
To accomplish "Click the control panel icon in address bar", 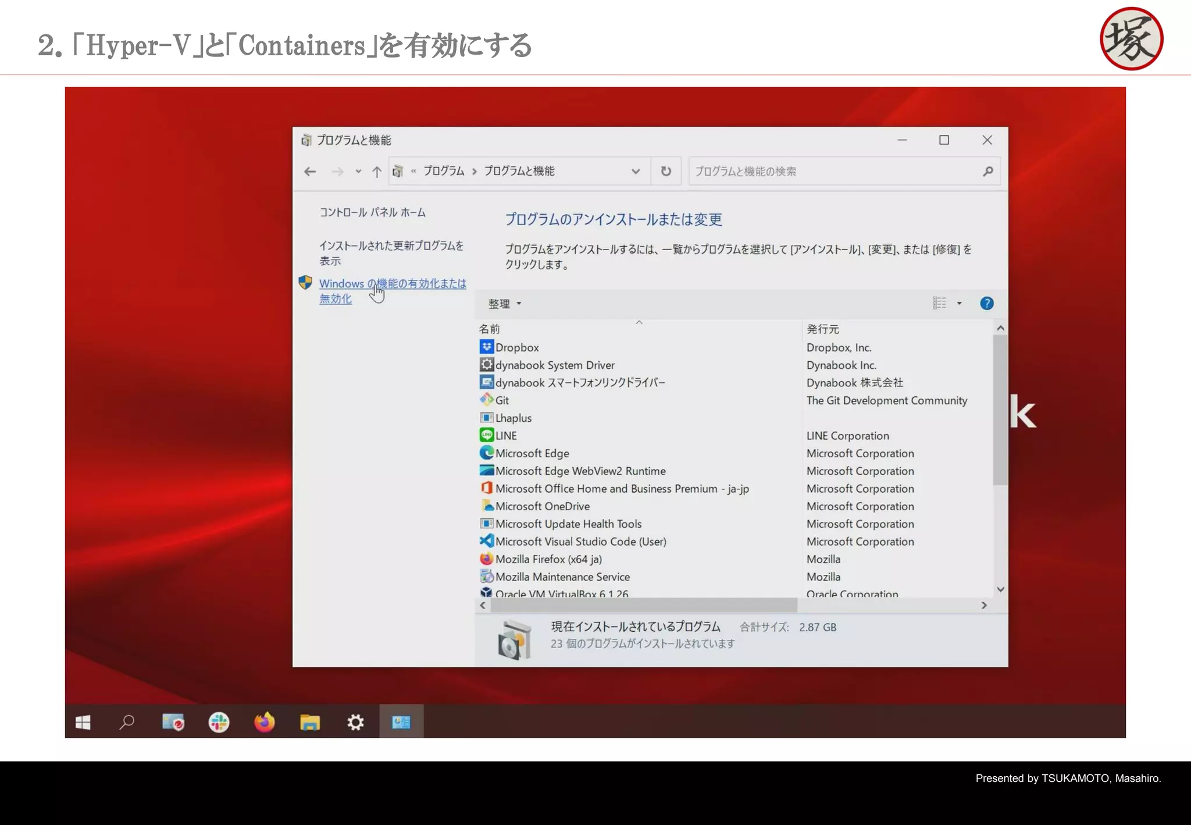I will pos(398,171).
